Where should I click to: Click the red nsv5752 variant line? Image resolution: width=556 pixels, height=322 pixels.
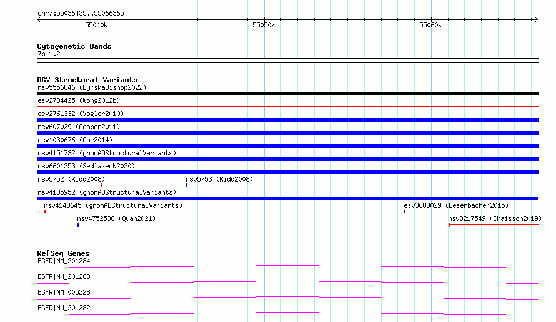click(x=70, y=185)
